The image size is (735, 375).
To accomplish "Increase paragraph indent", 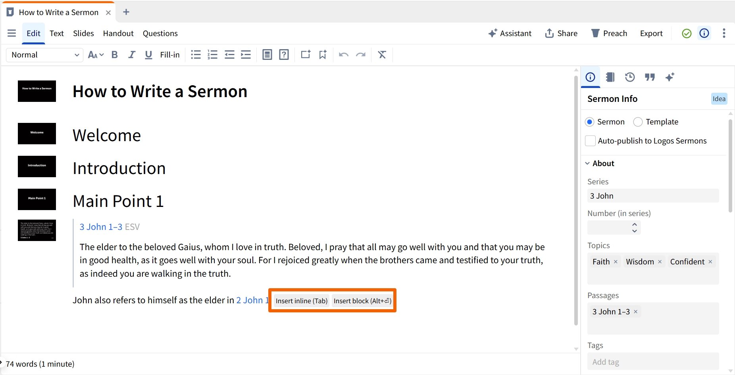I will pos(246,55).
